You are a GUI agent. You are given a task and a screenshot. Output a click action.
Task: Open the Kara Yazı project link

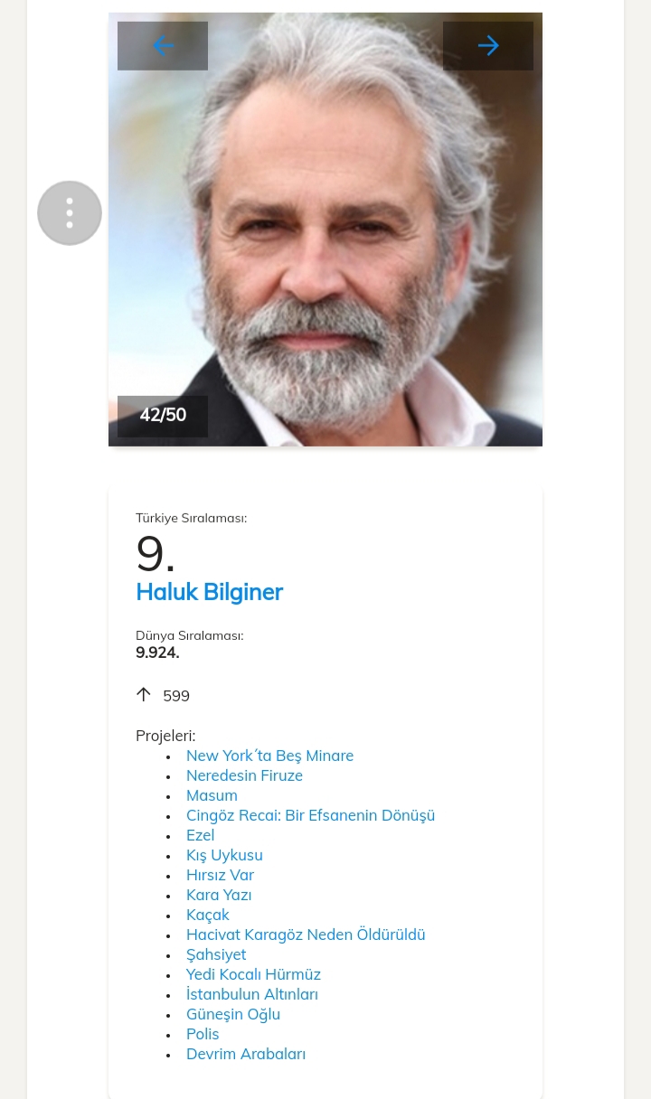pos(219,896)
